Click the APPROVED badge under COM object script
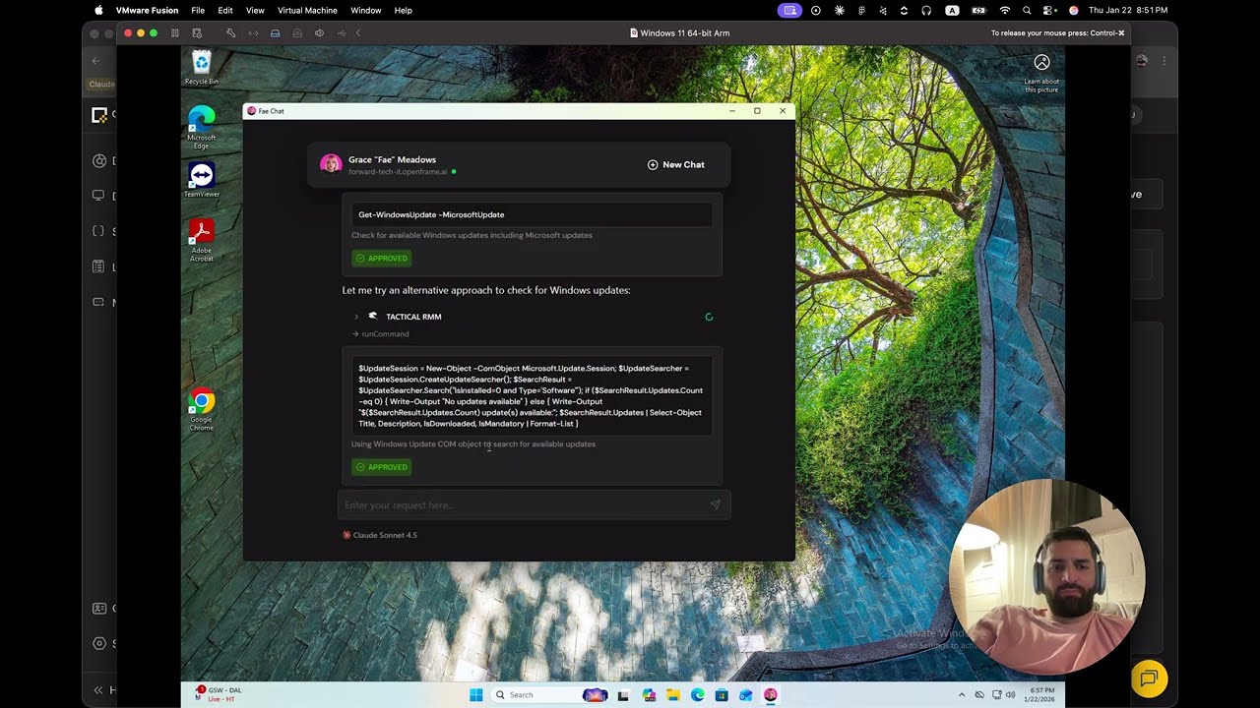 (382, 467)
